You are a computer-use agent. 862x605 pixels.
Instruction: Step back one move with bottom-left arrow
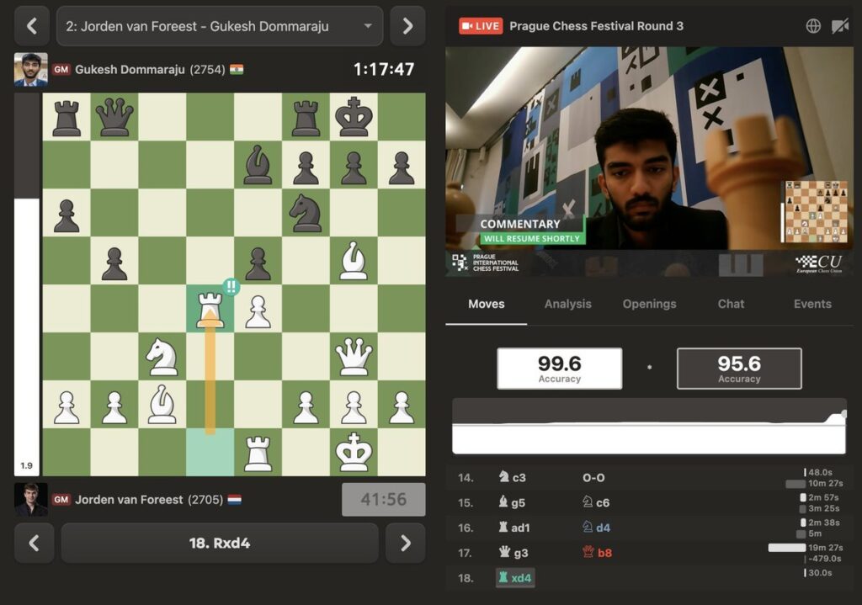point(34,543)
